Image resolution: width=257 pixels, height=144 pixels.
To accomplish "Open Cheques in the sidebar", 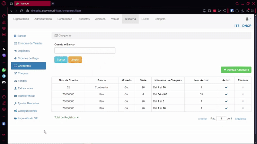I will point(23,73).
